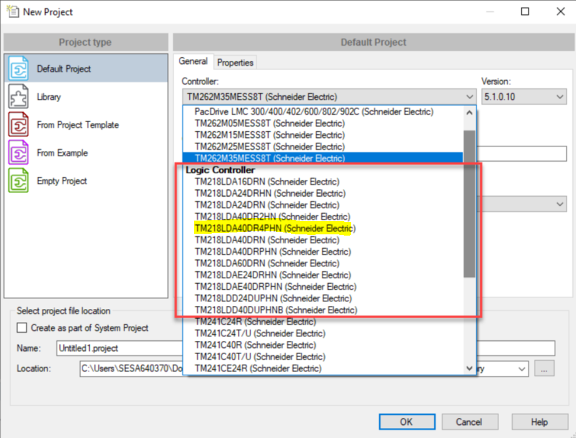Screen dimensions: 576x438
Task: Click the New Project title bar icon
Action: point(13,11)
